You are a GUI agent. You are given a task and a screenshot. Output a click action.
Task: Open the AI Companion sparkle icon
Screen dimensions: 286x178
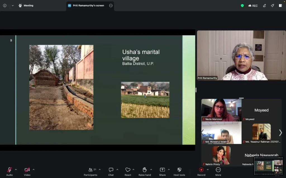[272, 5]
